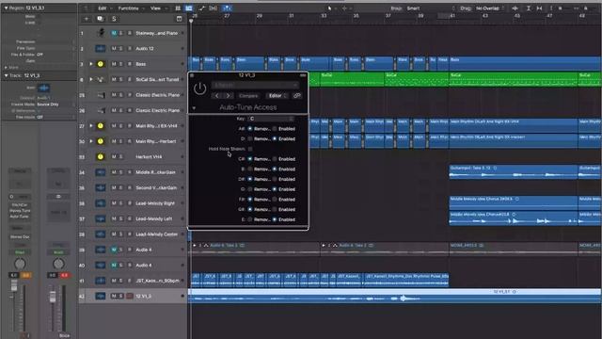This screenshot has height=339, width=602.
Task: Toggle the Flex view toolbar icon
Action: pyautogui.click(x=214, y=8)
